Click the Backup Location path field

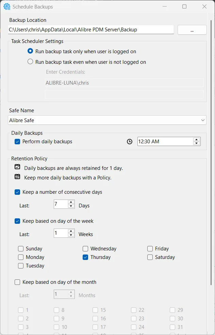[91, 30]
